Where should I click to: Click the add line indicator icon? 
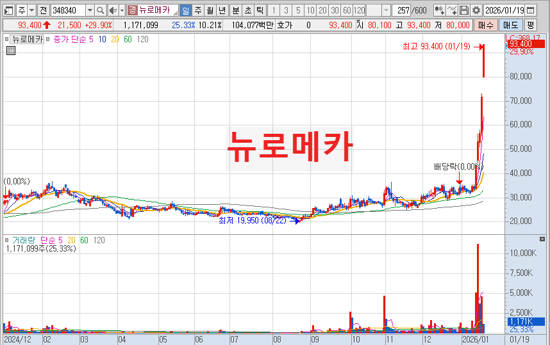[x=452, y=10]
